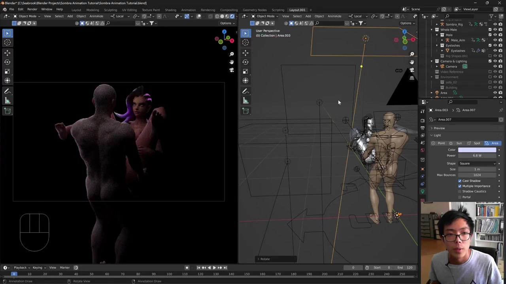Image resolution: width=506 pixels, height=284 pixels.
Task: Open the Object Mode dropdown in left viewport
Action: (27, 16)
